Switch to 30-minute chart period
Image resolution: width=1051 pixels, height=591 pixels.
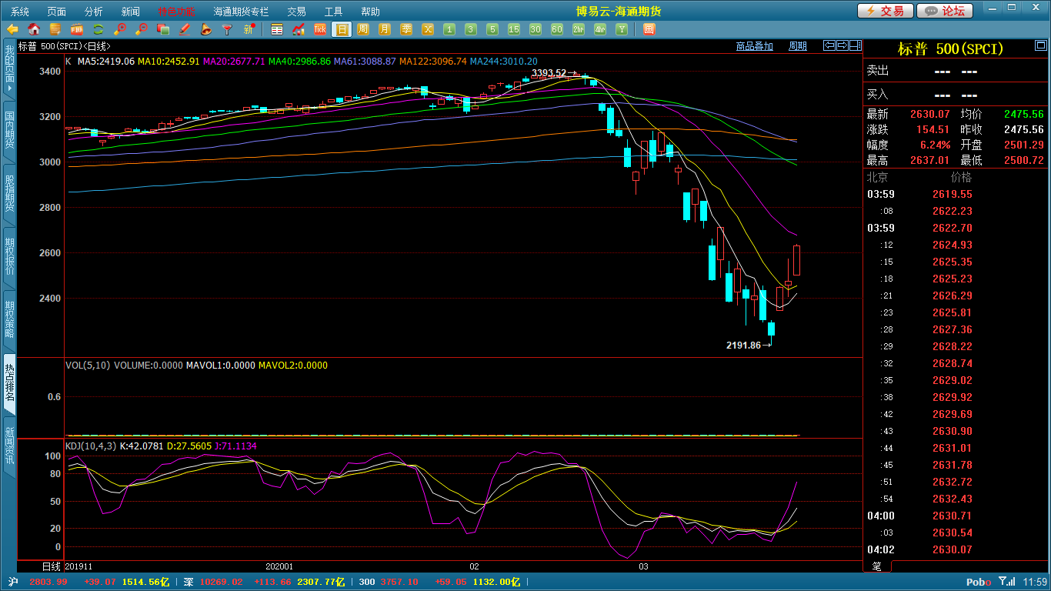coord(536,29)
